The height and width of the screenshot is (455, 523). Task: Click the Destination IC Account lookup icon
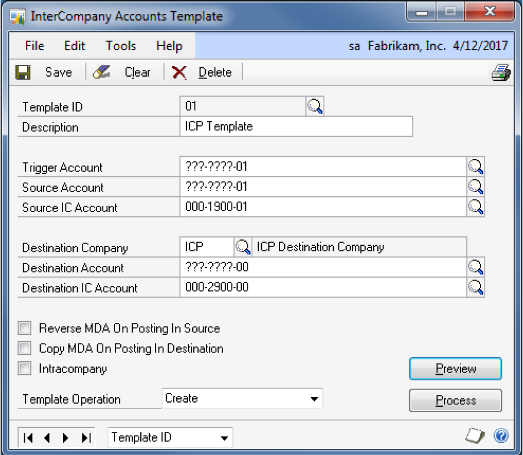tap(475, 288)
